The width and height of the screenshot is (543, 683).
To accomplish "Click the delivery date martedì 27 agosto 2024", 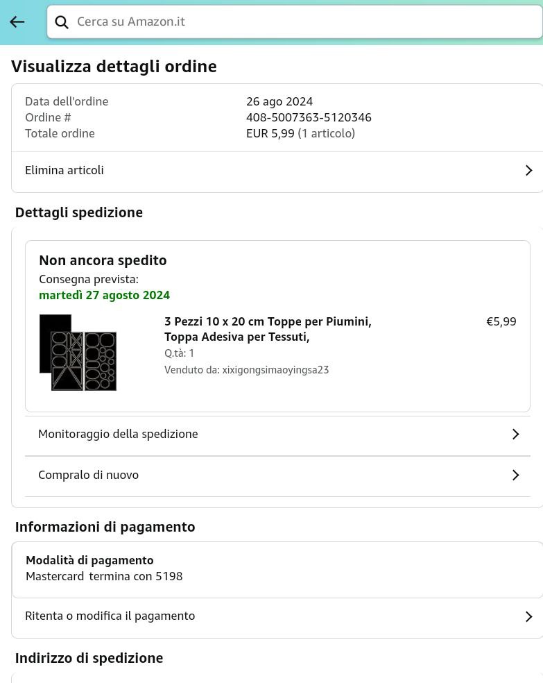I will [104, 295].
